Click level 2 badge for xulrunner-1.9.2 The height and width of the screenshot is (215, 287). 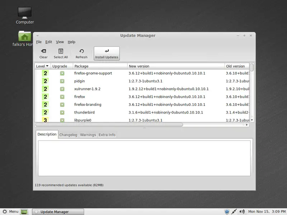(45, 89)
